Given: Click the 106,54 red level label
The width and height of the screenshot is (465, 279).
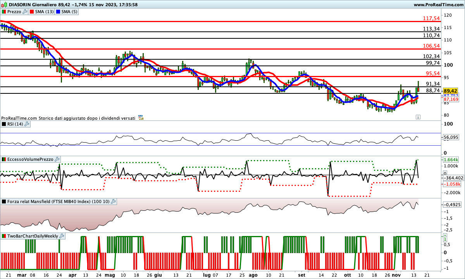Looking at the screenshot, I should tap(431, 46).
